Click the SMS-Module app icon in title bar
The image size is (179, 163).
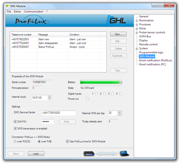[x=7, y=6]
